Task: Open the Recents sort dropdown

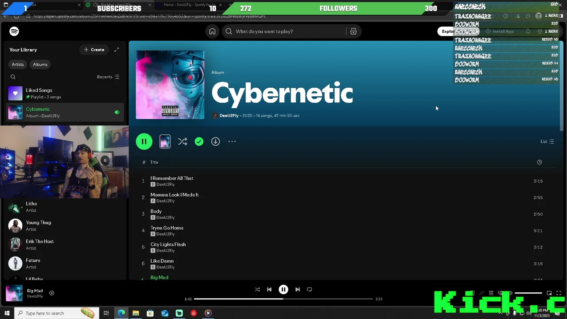Action: 108,77
